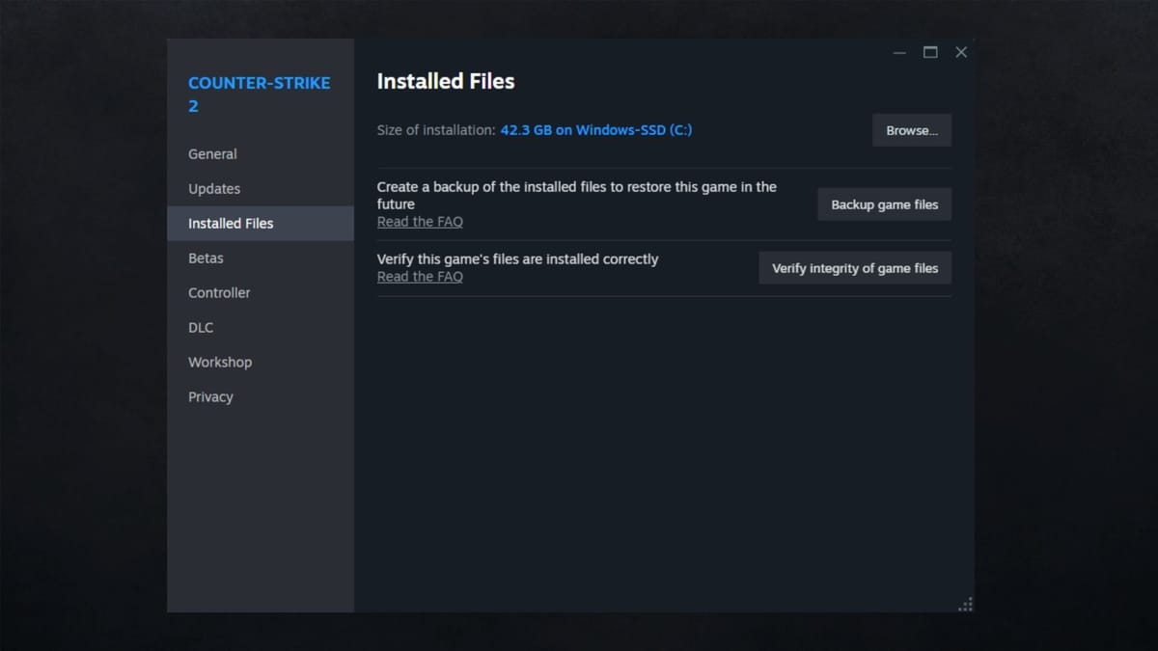The image size is (1158, 651).
Task: Click the COUNTER-STRIKE 2 title in the sidebar
Action: pyautogui.click(x=259, y=95)
